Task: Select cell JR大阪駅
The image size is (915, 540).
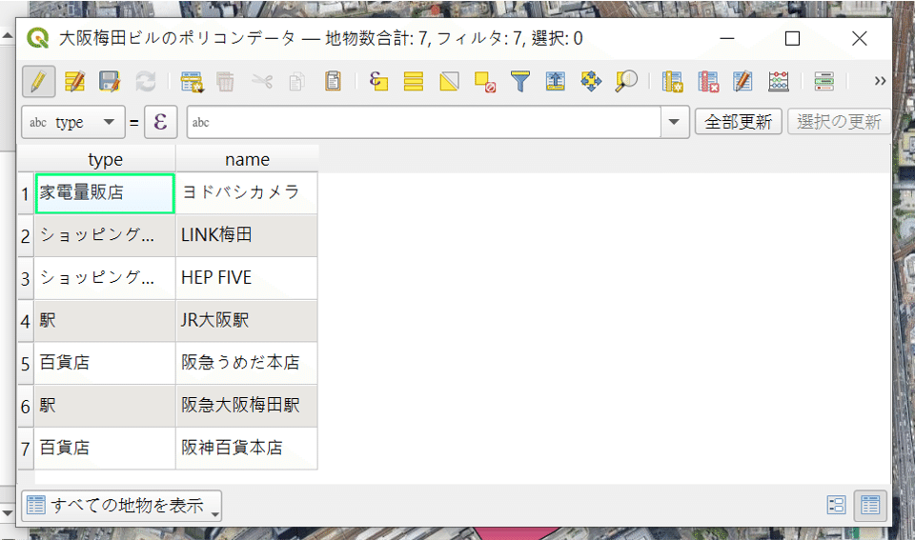Action: click(247, 321)
